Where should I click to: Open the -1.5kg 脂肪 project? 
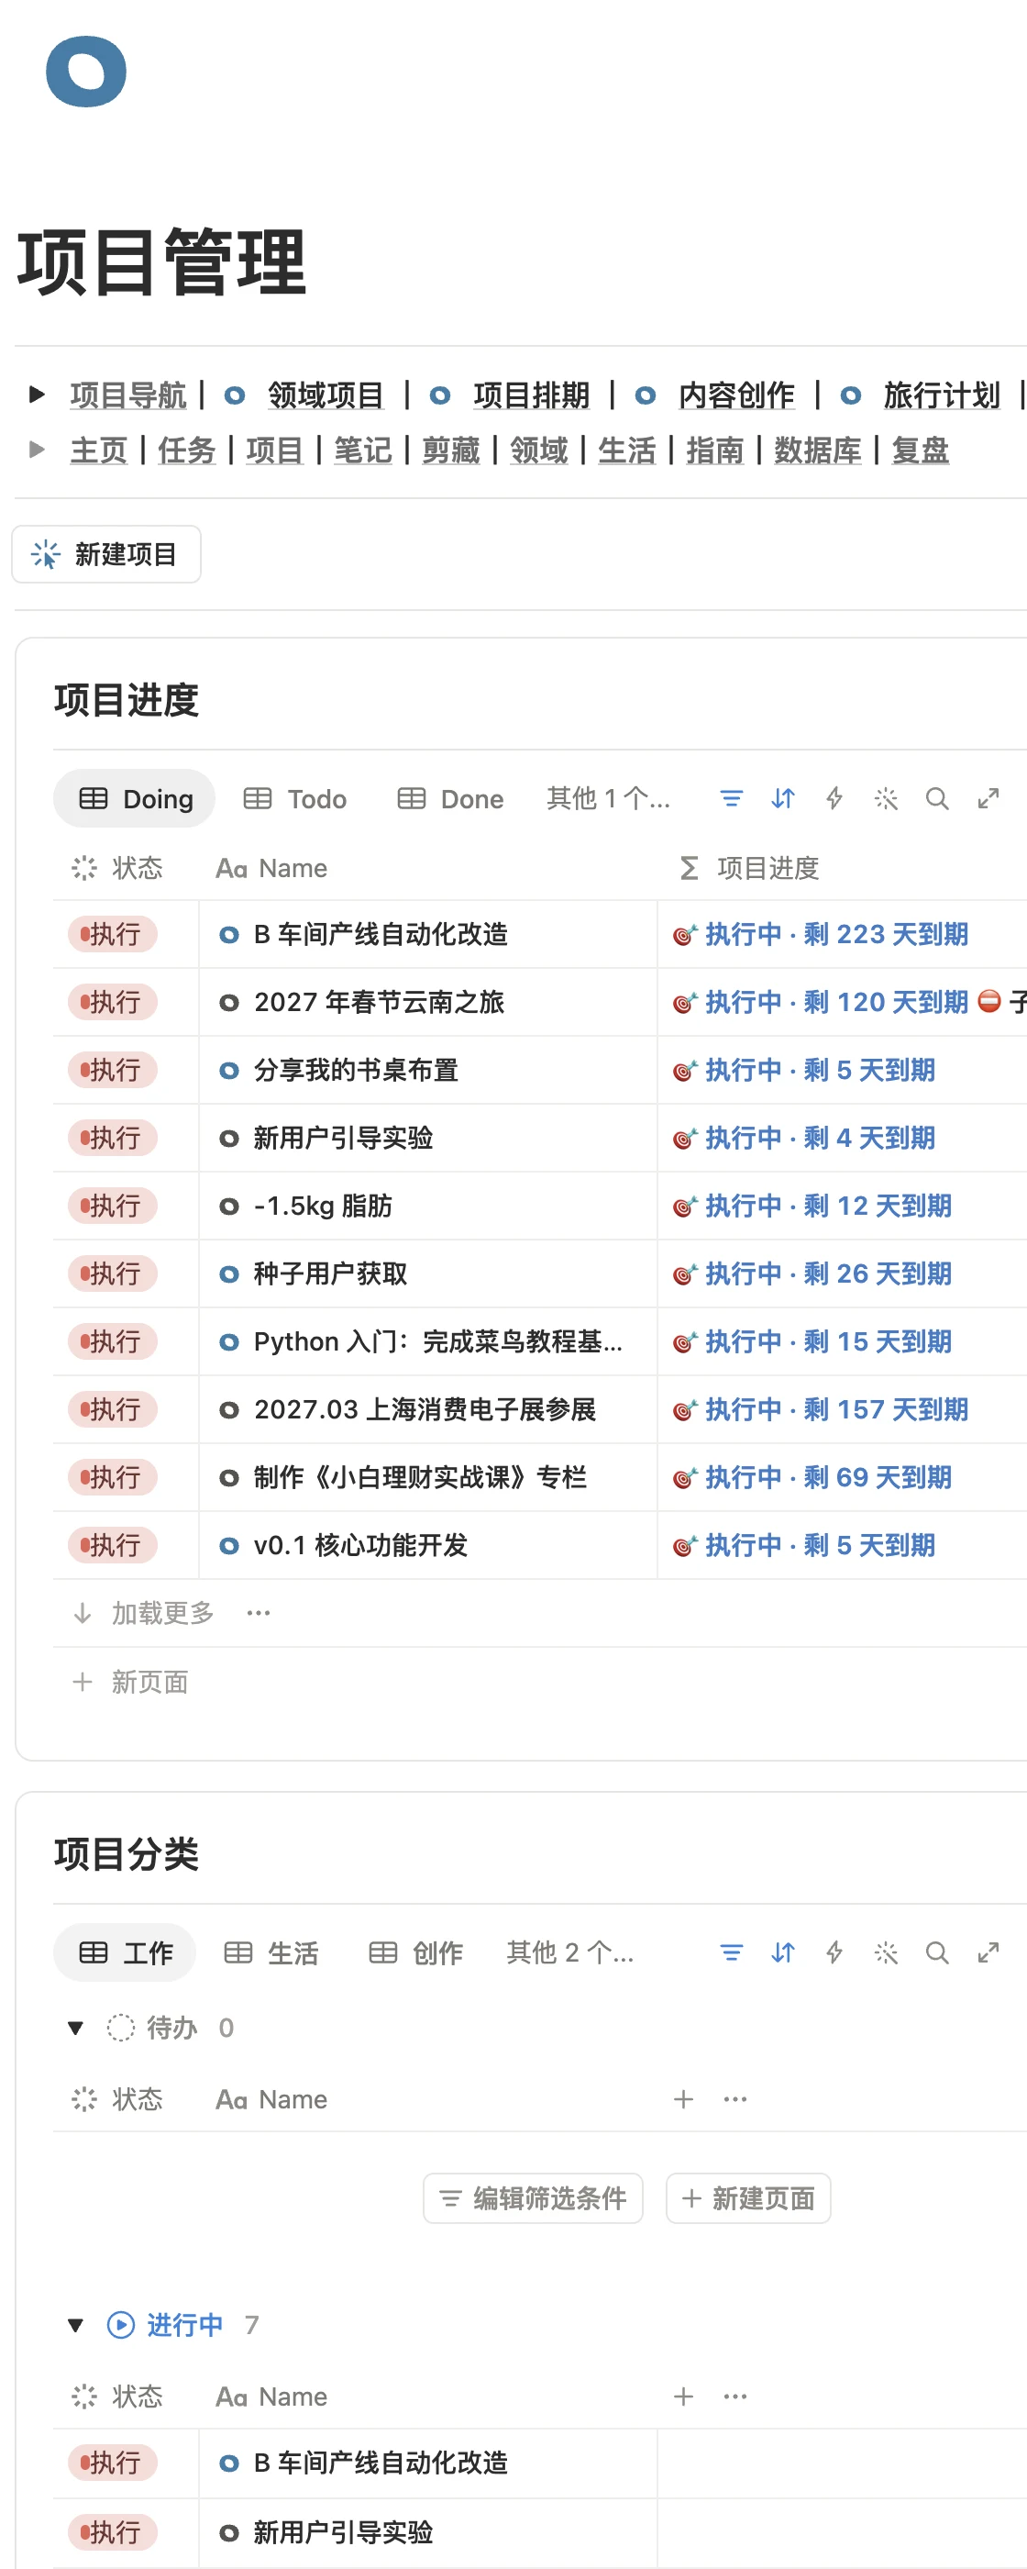tap(323, 1206)
